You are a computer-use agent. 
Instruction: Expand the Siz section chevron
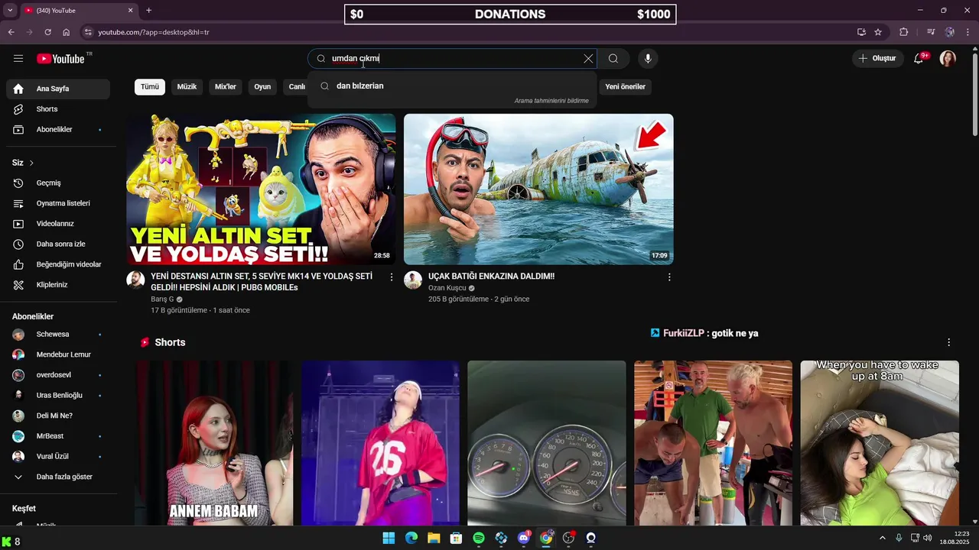tap(31, 163)
